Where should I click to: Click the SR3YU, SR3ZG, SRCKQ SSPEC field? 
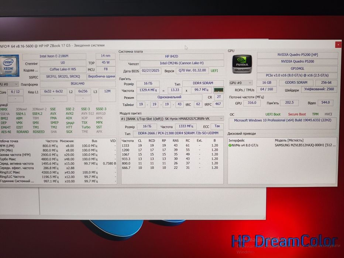(x=63, y=77)
